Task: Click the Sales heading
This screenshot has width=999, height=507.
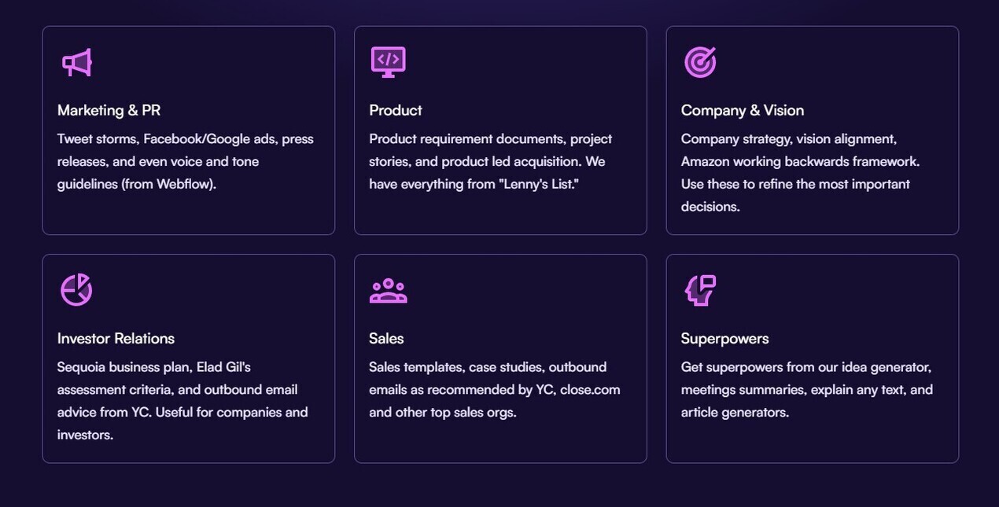Action: click(386, 338)
